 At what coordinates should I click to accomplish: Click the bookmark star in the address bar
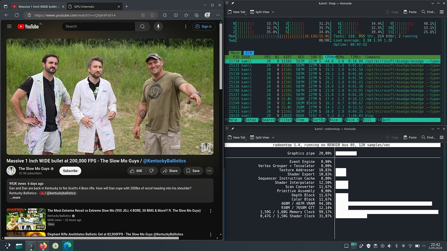(x=152, y=15)
